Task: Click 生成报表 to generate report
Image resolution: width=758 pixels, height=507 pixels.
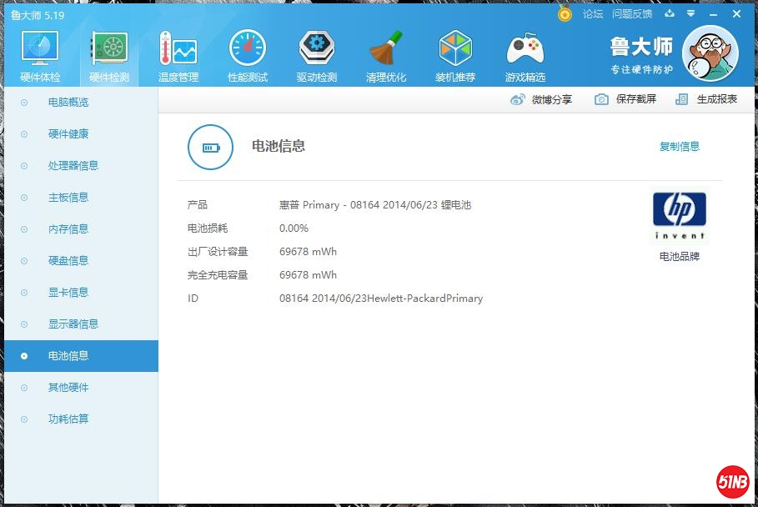Action: point(706,99)
